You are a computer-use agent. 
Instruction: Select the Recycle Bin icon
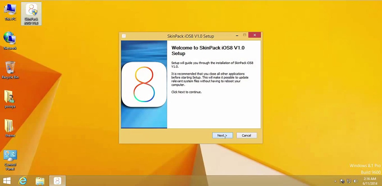click(x=10, y=70)
